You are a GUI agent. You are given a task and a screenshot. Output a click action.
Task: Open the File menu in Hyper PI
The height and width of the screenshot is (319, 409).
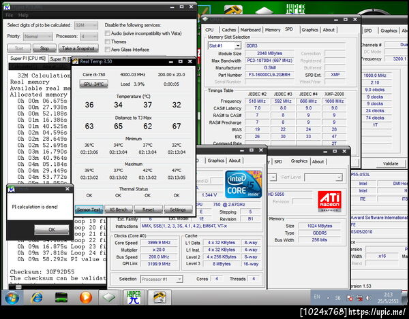[9, 16]
